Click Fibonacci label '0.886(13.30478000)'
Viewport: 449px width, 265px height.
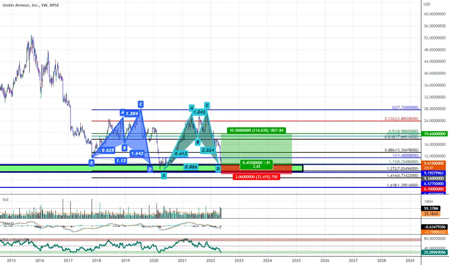(401, 150)
